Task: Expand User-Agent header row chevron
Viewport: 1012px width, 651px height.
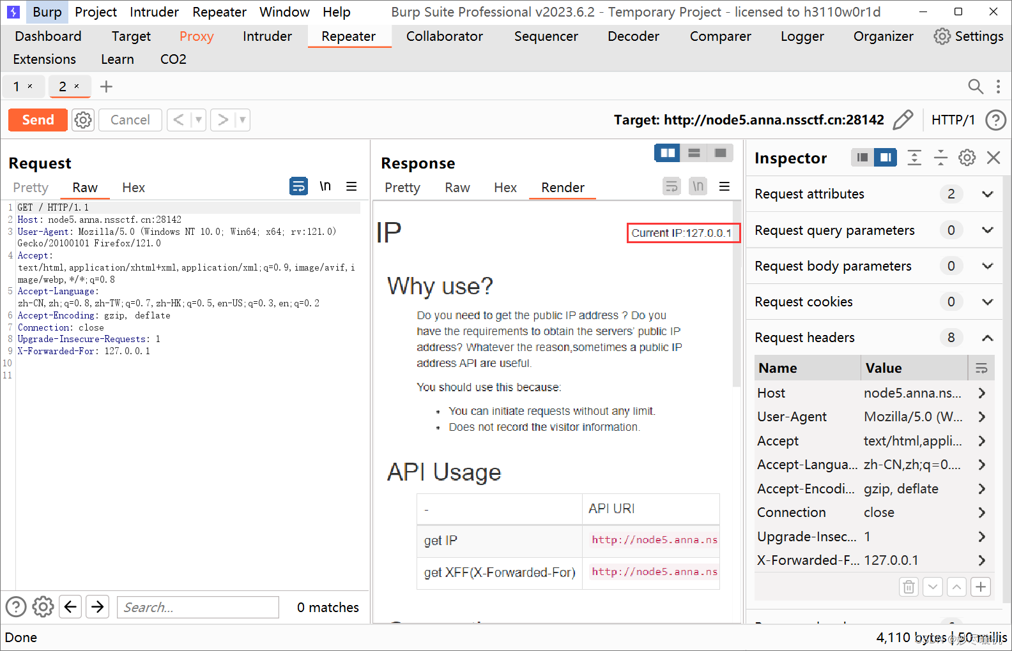Action: tap(982, 417)
